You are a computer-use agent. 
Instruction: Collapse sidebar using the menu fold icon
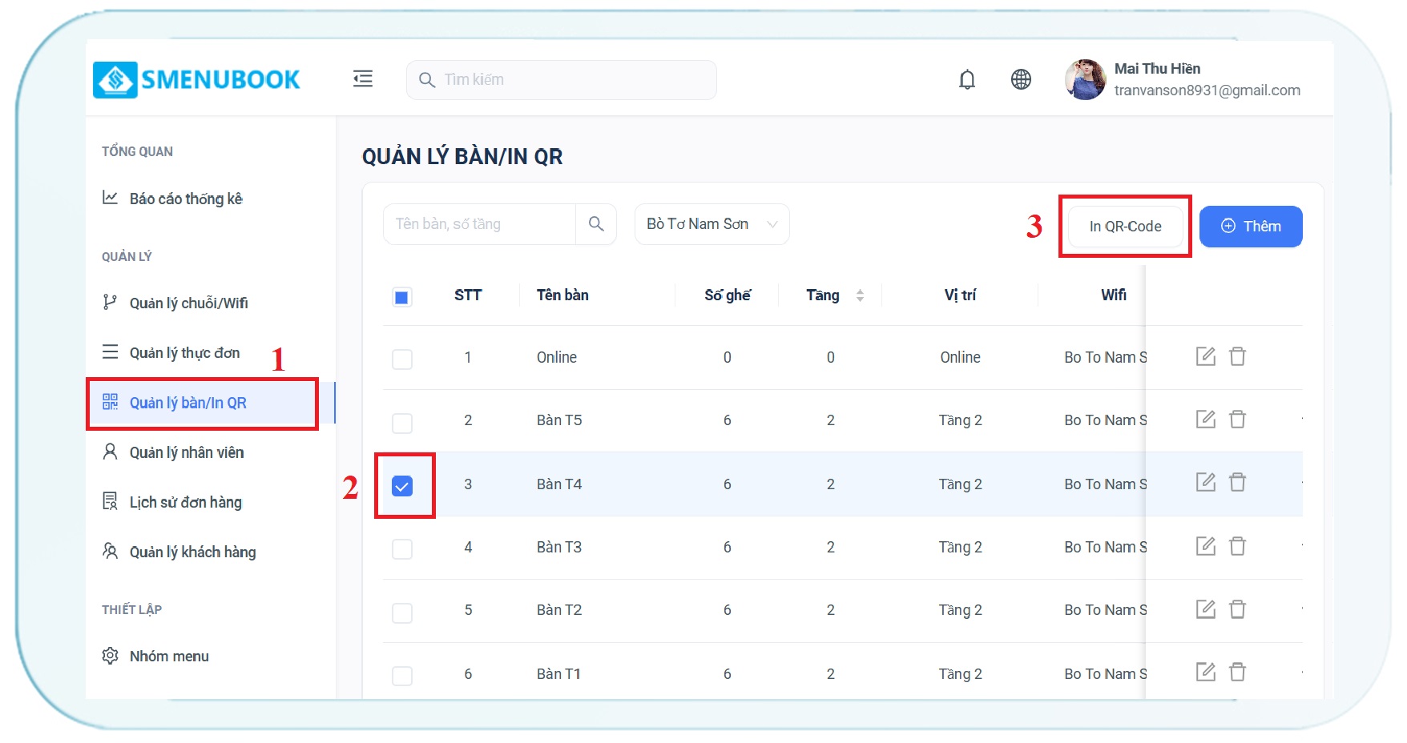363,78
